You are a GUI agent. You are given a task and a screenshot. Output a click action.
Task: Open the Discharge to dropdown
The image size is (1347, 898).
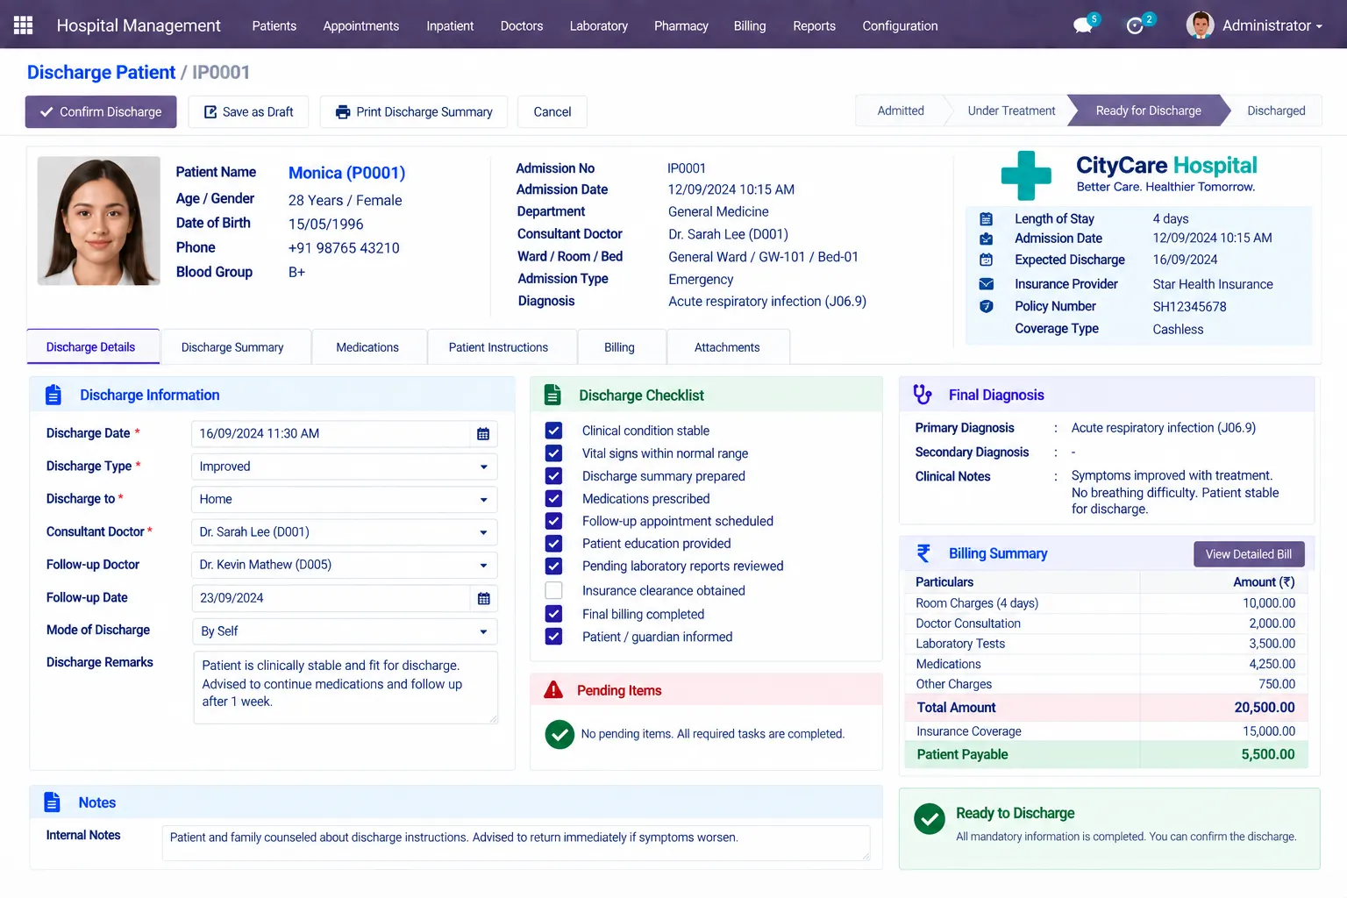pyautogui.click(x=344, y=500)
